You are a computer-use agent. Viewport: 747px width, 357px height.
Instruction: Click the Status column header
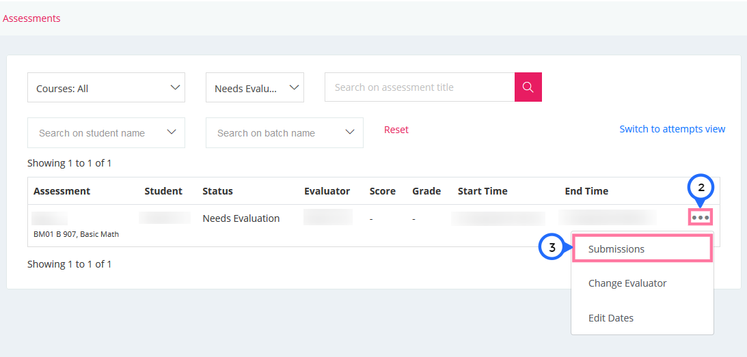tap(218, 191)
